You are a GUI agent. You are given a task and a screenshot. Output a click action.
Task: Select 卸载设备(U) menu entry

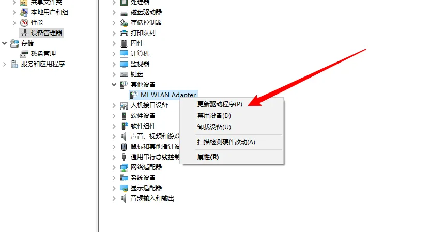(x=214, y=127)
